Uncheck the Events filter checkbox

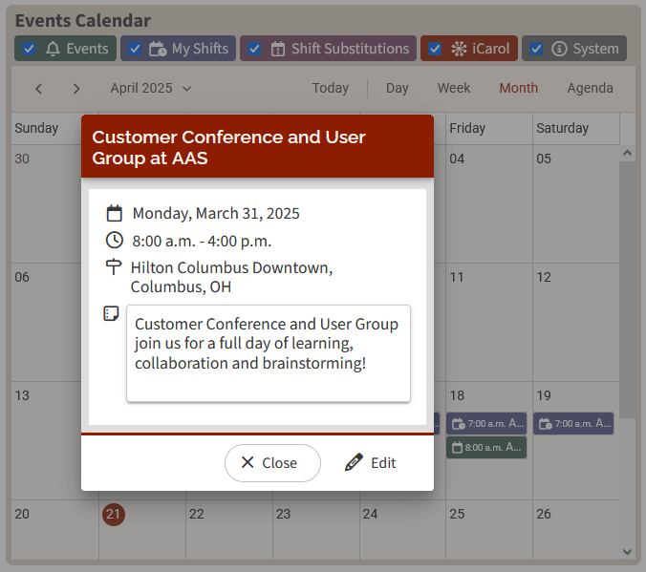point(30,49)
